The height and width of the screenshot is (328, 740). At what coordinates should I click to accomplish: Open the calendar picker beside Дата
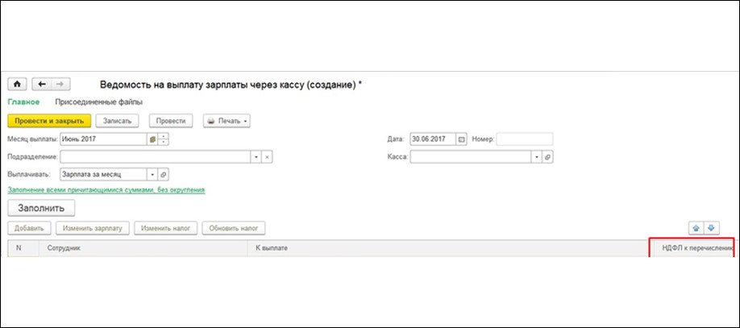pyautogui.click(x=462, y=139)
